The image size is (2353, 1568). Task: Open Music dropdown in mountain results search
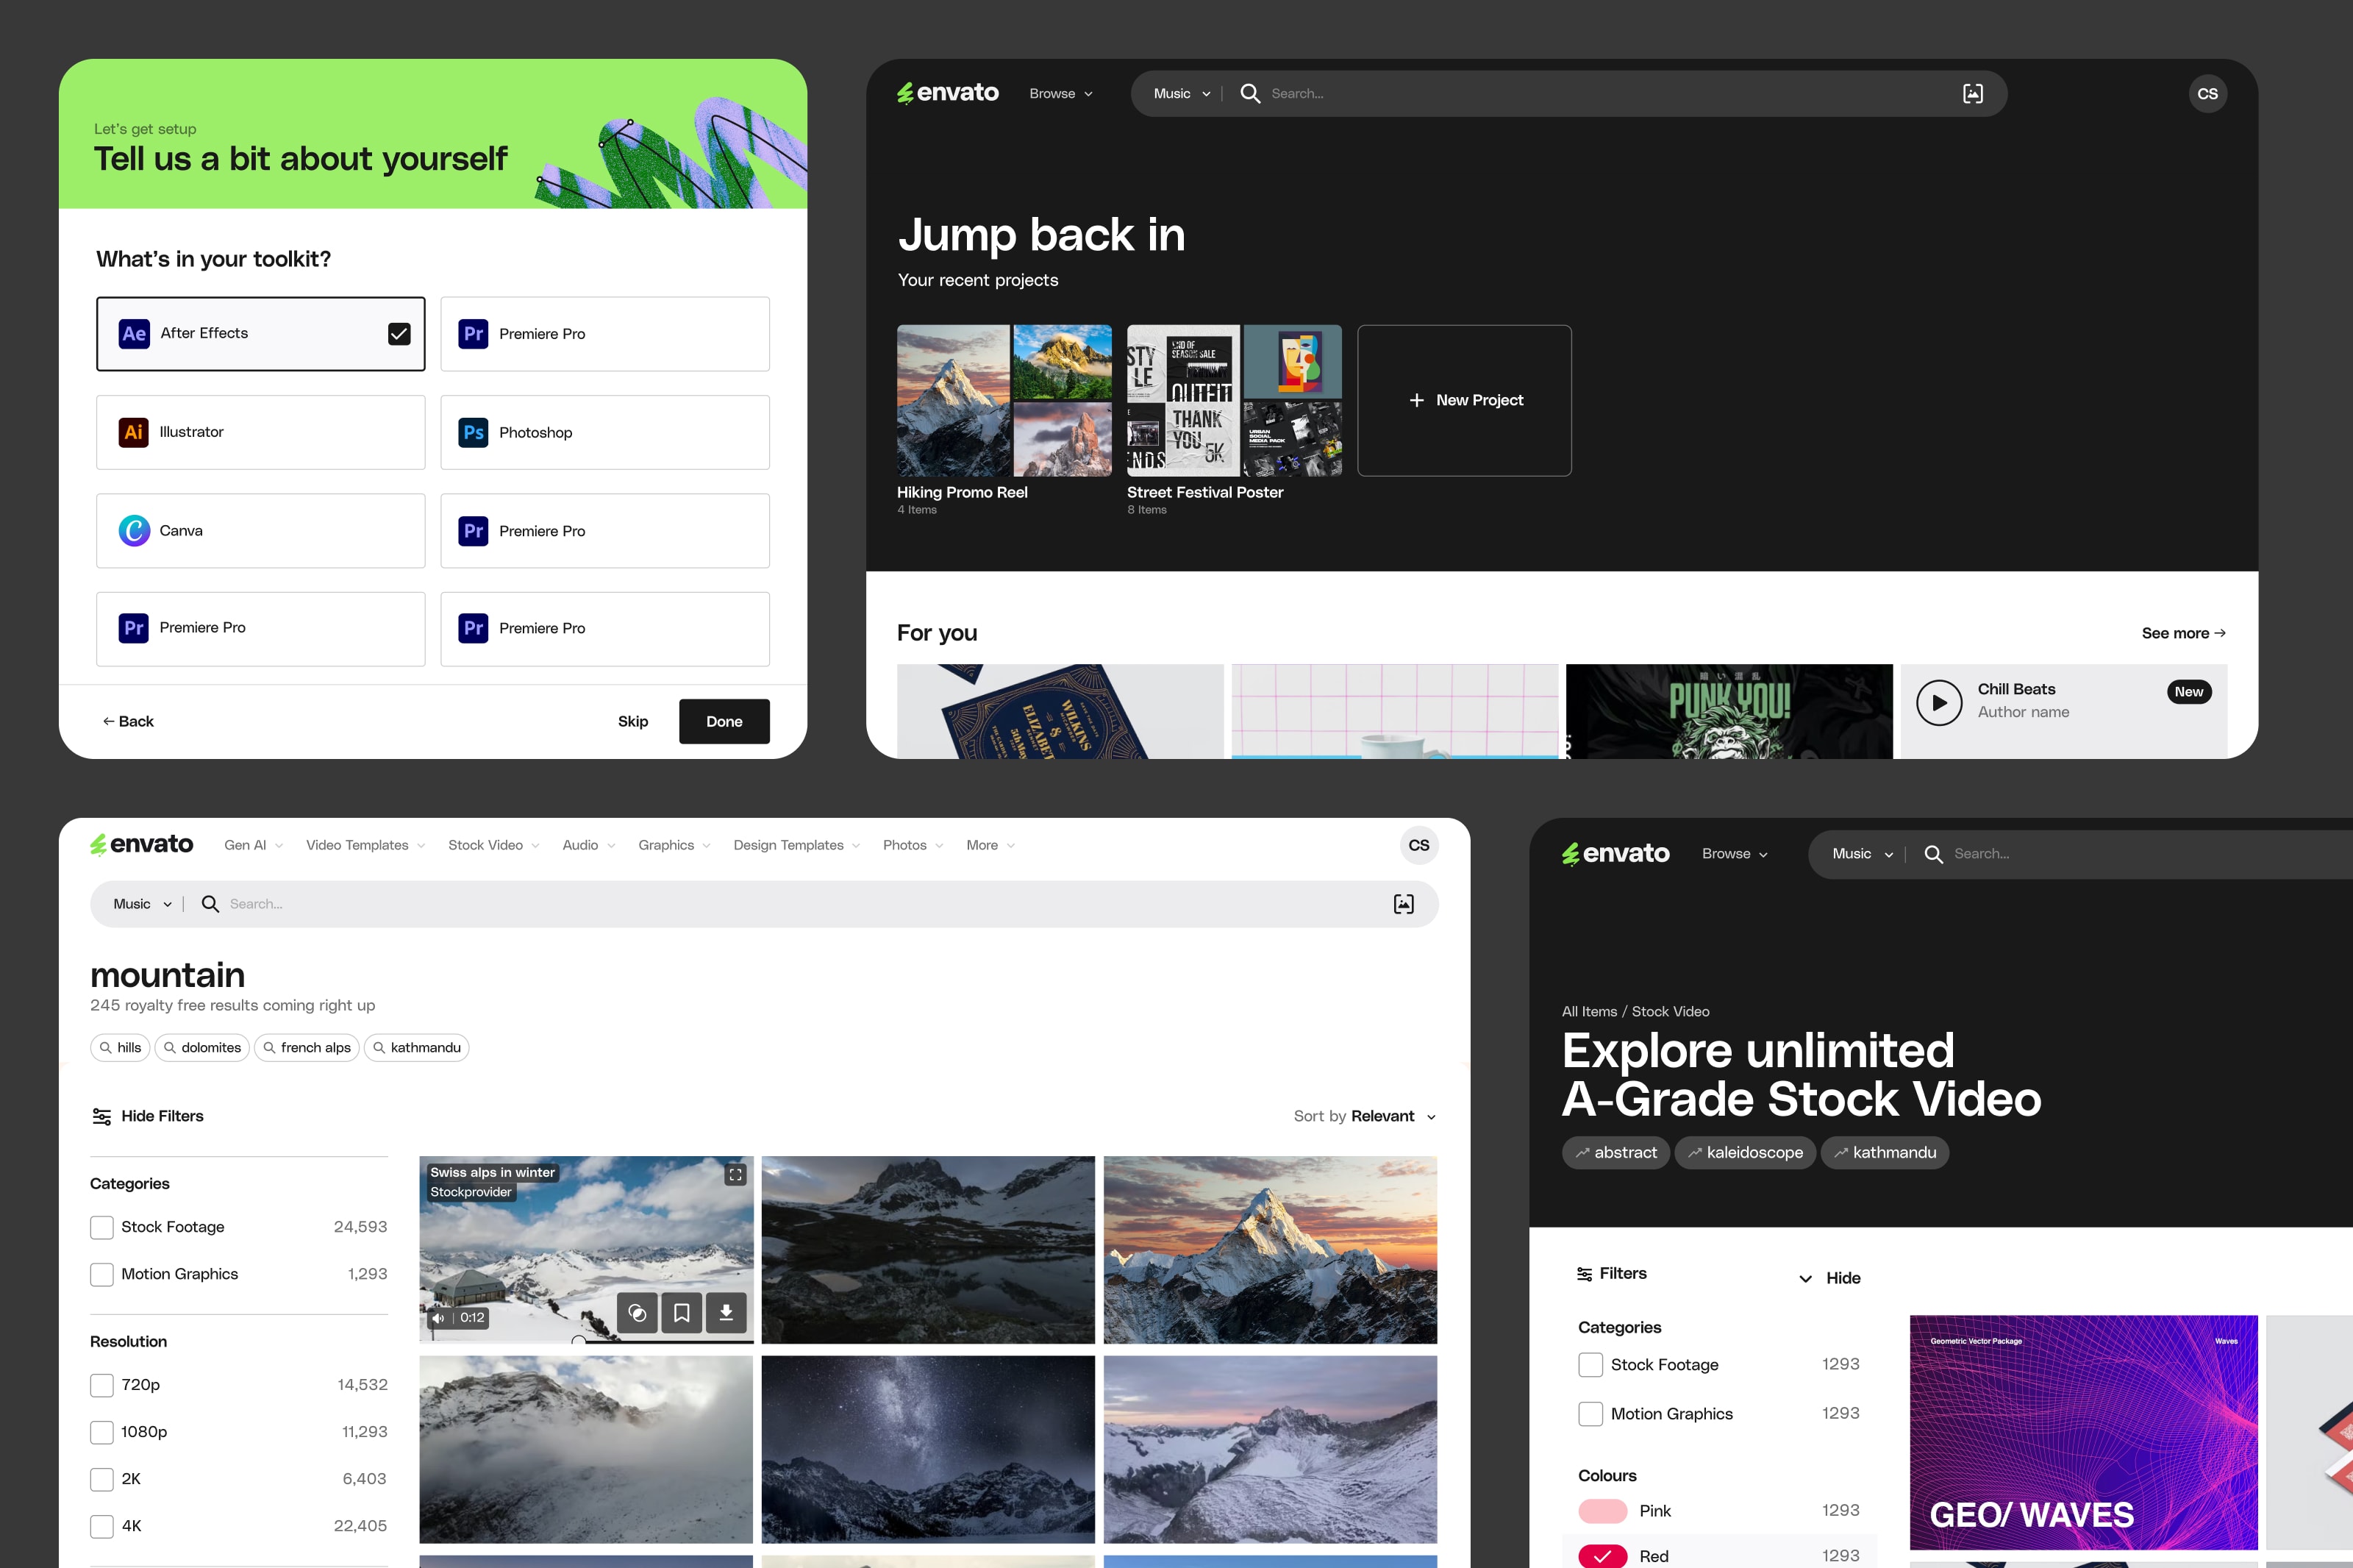tap(142, 904)
